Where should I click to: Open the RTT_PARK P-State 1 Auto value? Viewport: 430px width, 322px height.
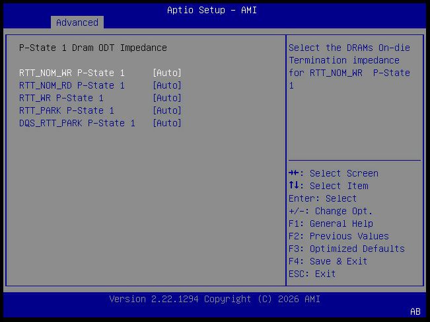tap(167, 110)
